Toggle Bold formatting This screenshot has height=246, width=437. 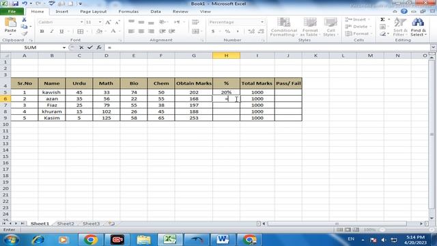point(42,31)
